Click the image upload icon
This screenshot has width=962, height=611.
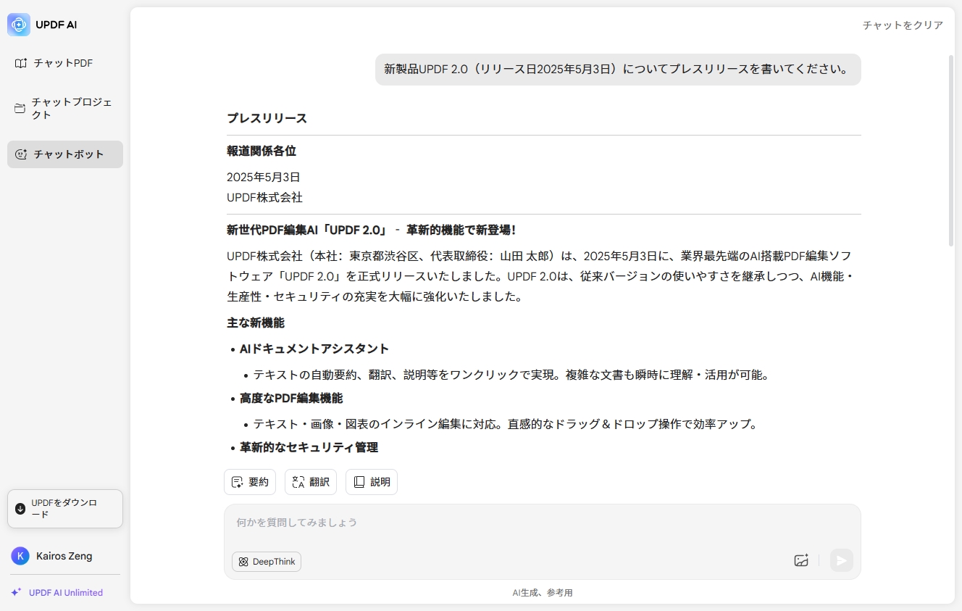(x=801, y=560)
